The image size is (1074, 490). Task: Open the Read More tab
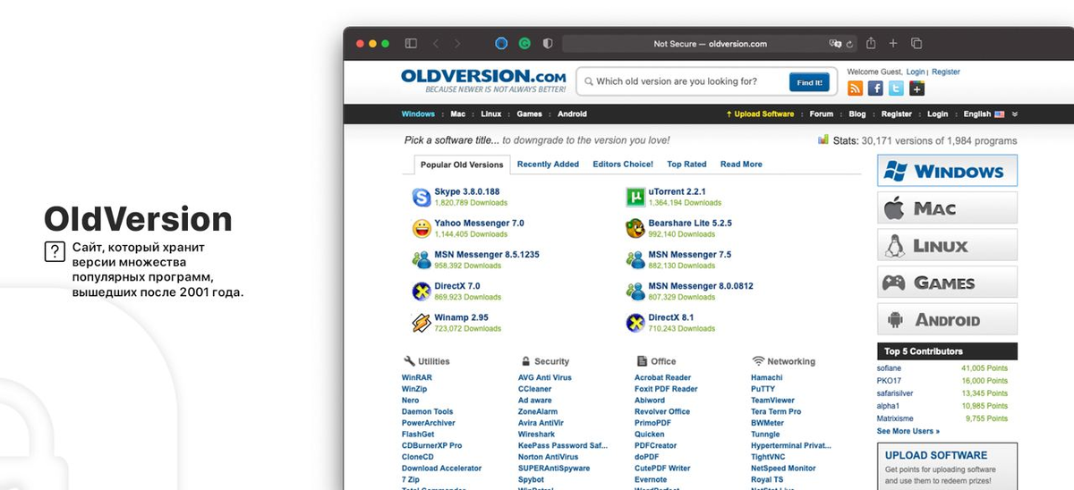[741, 165]
